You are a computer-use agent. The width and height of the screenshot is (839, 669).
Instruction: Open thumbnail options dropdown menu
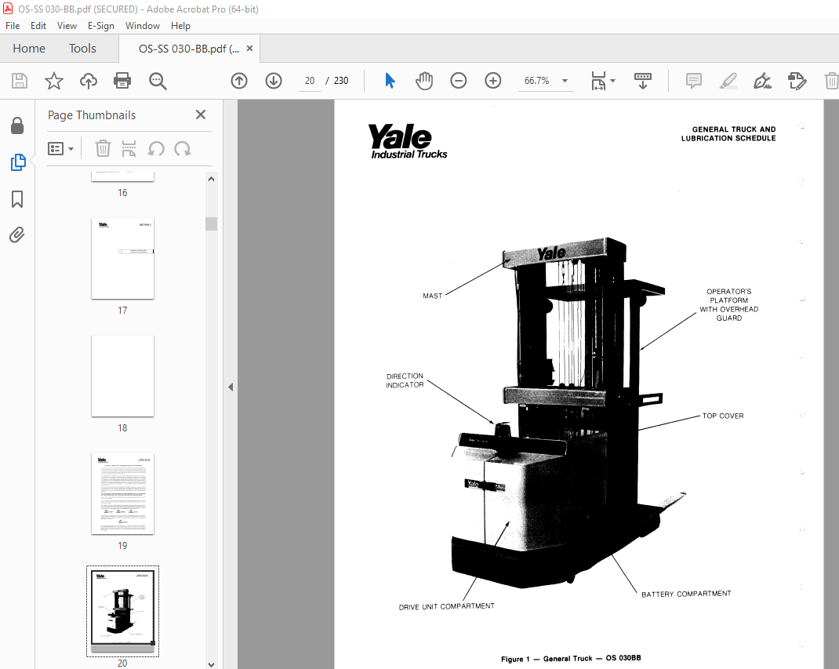pos(60,148)
